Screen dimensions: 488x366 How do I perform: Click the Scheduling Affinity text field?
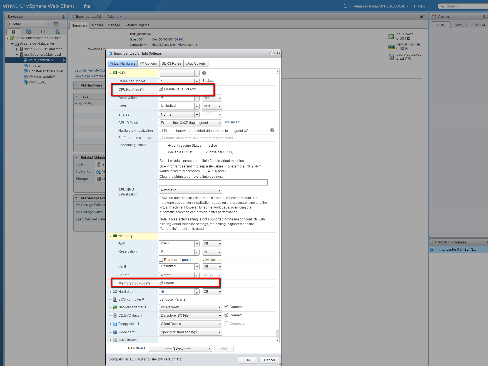(x=213, y=182)
